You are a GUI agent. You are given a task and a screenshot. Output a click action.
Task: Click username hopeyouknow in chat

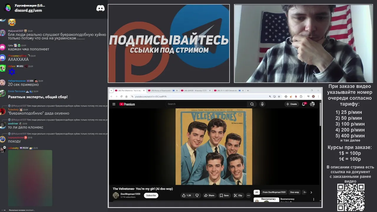[x=16, y=138]
